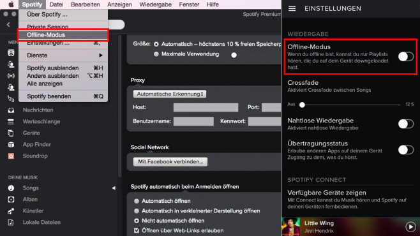Open the Fenster menu
The width and height of the screenshot is (420, 236).
(189, 4)
